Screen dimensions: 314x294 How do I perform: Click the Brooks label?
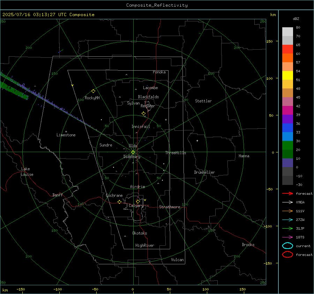pyautogui.click(x=248, y=245)
